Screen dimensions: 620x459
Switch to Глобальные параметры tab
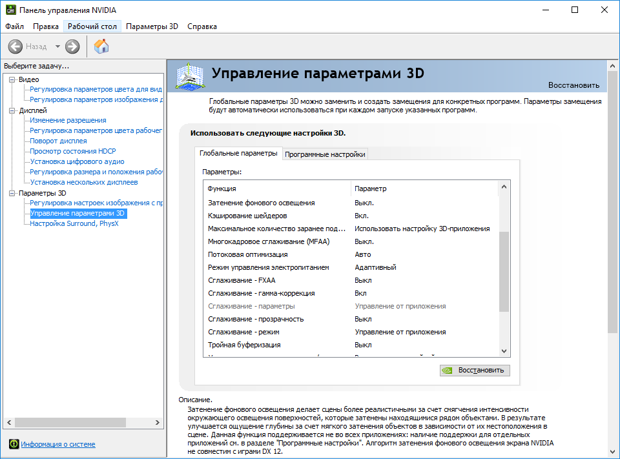[x=238, y=153]
